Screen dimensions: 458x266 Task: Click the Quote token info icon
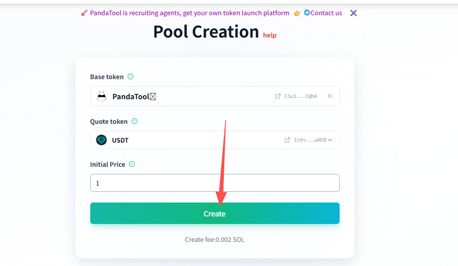134,121
